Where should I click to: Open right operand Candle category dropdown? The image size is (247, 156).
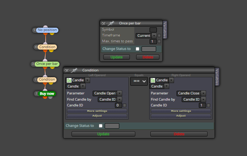pos(171,80)
